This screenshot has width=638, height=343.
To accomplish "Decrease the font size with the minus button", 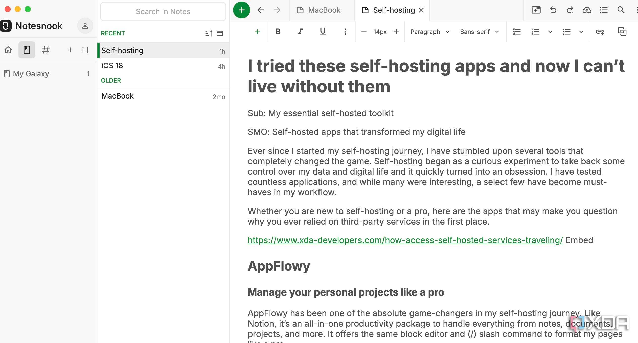I will 364,32.
